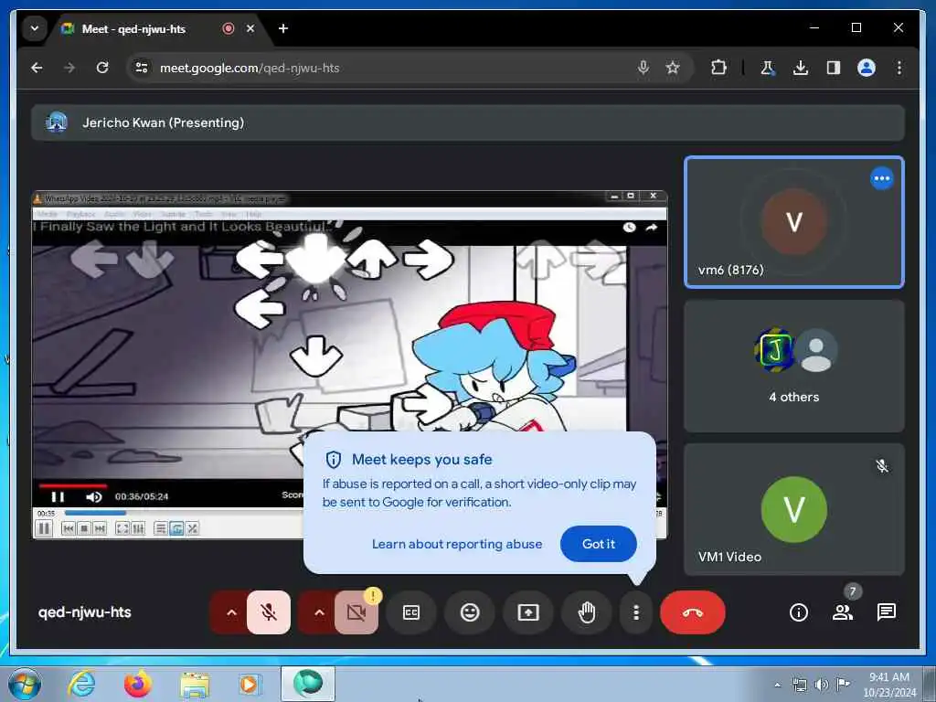Open Chrome extensions puzzle icon
936x702 pixels.
(x=718, y=68)
